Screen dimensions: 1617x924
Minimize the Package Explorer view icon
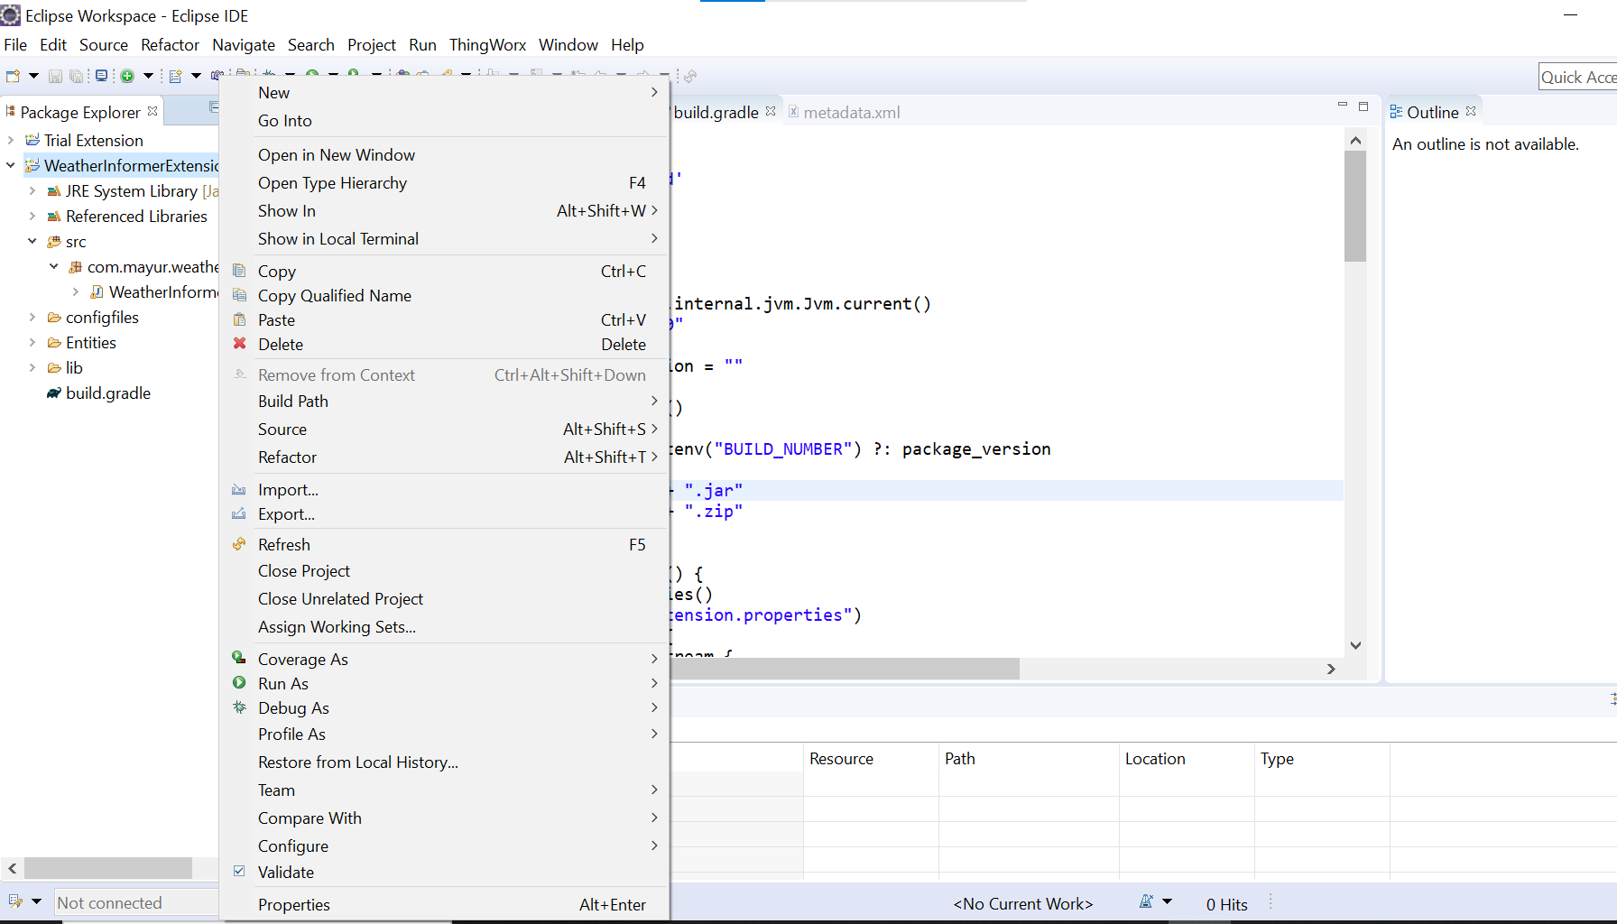215,107
